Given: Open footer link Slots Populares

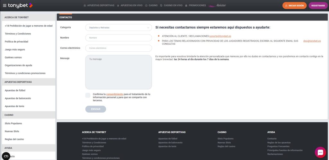Looking at the screenshot, I should coord(225,139).
